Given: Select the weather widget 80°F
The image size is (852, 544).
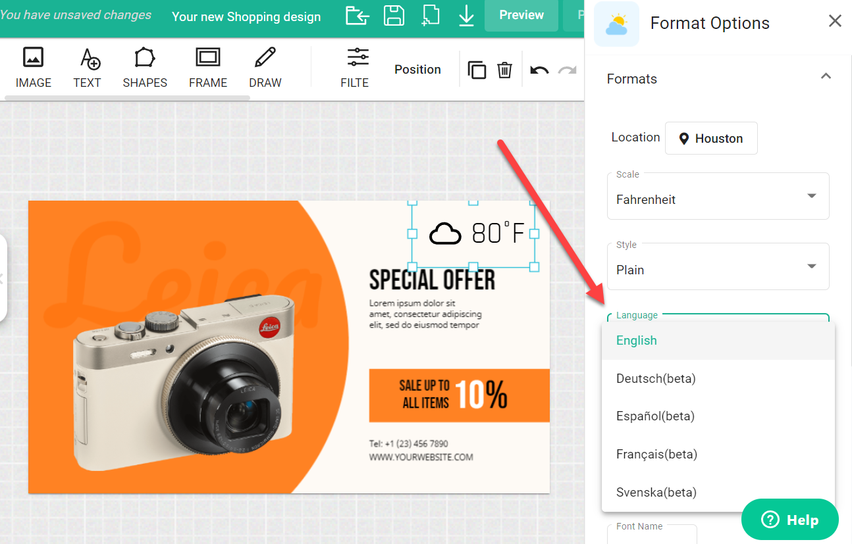Looking at the screenshot, I should [x=473, y=234].
